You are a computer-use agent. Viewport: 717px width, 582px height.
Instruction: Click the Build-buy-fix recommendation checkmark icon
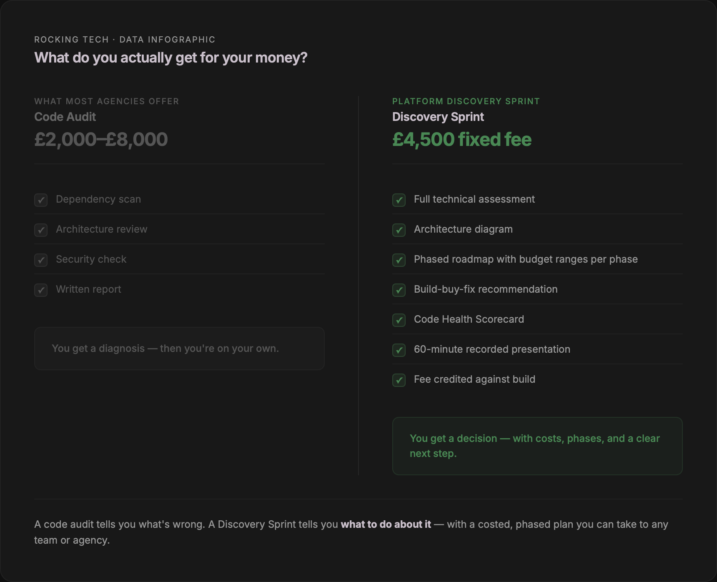coord(399,290)
